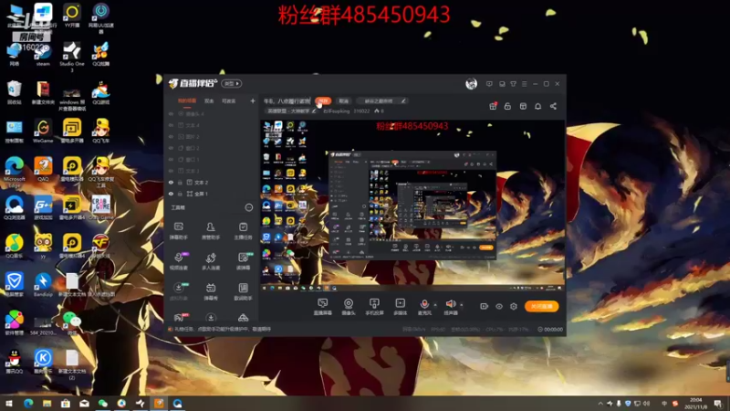Open the 弹幕秀 tool
The image size is (730, 411).
(211, 291)
